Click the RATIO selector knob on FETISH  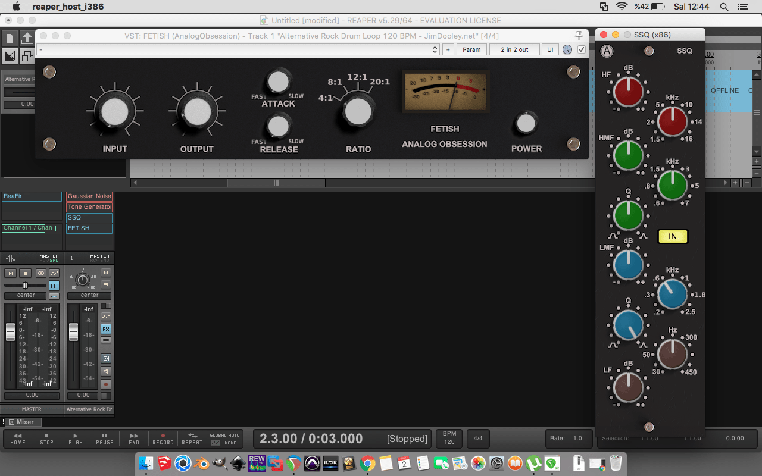click(358, 111)
